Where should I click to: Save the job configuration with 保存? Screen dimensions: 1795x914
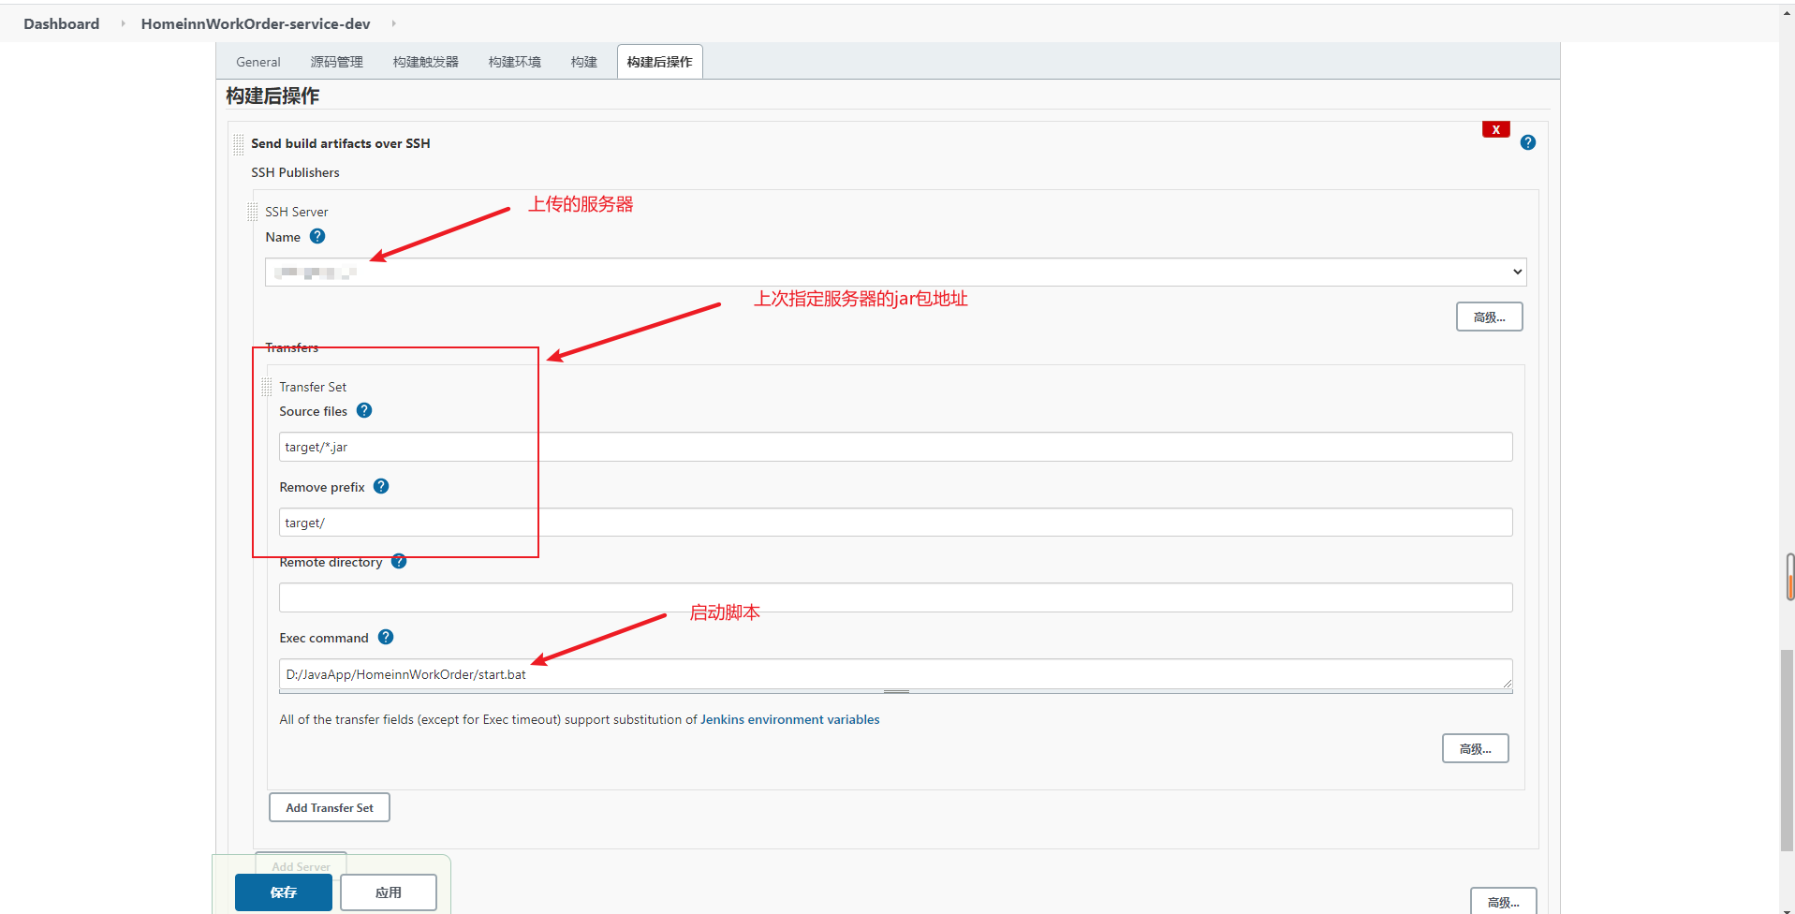pyautogui.click(x=284, y=892)
